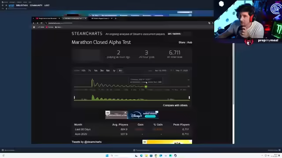Set chart range to 3m

tap(102, 71)
